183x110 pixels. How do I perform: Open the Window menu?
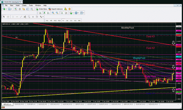tap(38, 5)
